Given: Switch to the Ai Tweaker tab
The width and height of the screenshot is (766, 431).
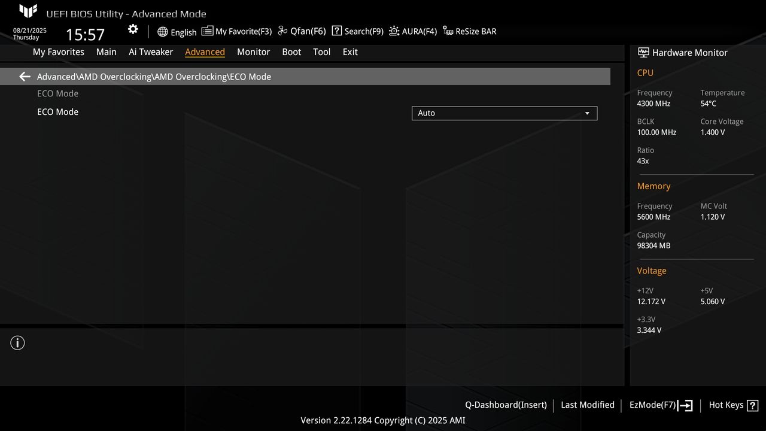Looking at the screenshot, I should (x=151, y=52).
